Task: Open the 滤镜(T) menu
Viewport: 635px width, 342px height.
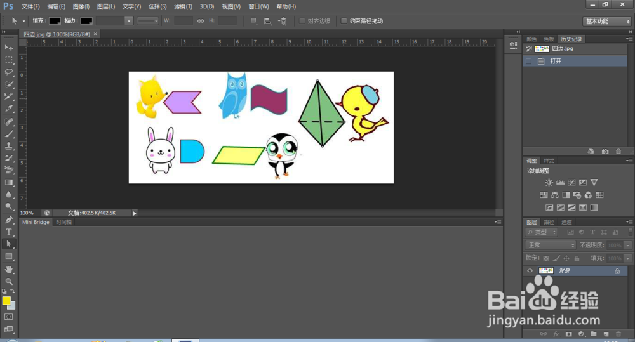Action: coord(183,6)
